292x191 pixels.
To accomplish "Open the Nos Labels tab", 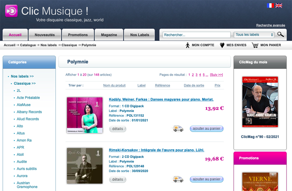I will [140, 35].
